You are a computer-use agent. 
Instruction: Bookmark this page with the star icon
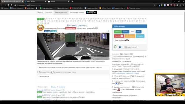[155, 5]
